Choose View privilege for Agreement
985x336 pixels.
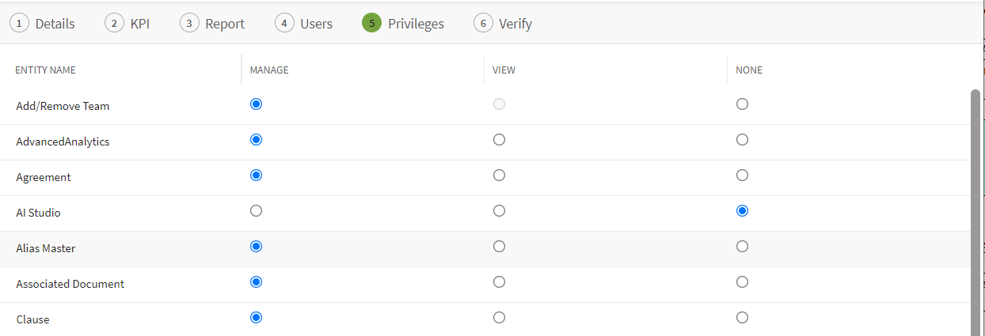coord(499,176)
